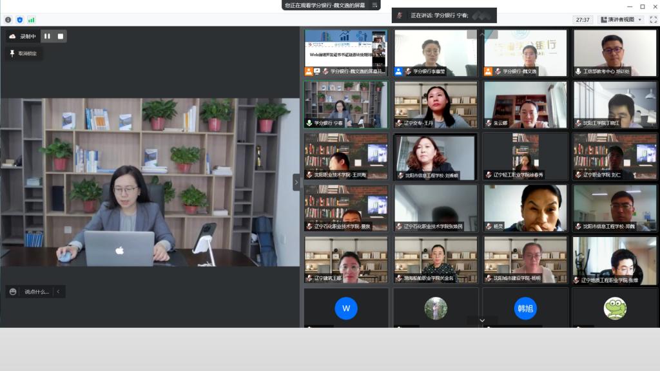Collapse the gallery with the side arrow handle
Viewport: 660px width, 371px height.
point(296,182)
